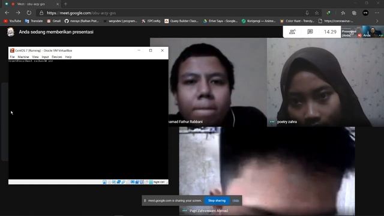Open the coronavirus https bookmark
The height and width of the screenshot is (216, 384).
336,21
